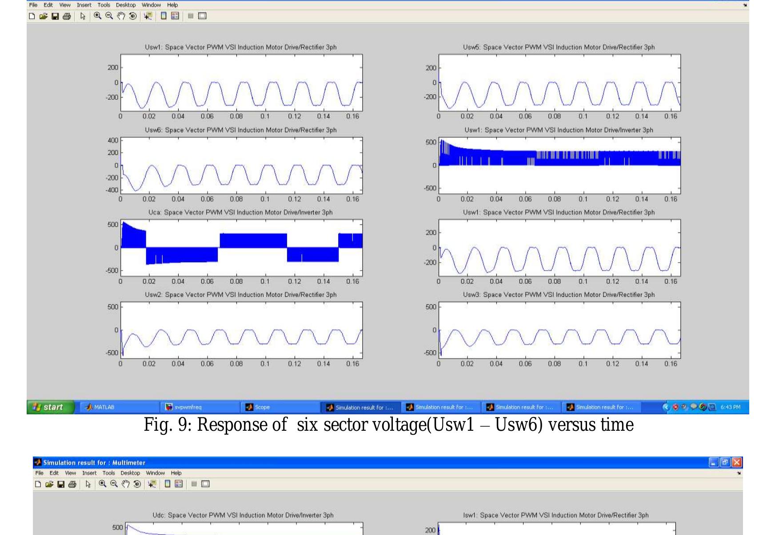Click Open File icon in Fig. 9 window
Screen dimensions: 759x535
43,16
